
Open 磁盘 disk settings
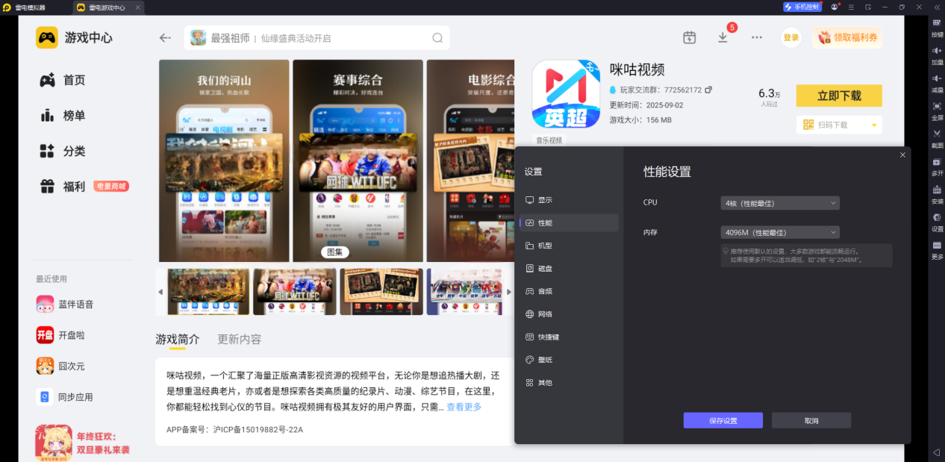569,268
